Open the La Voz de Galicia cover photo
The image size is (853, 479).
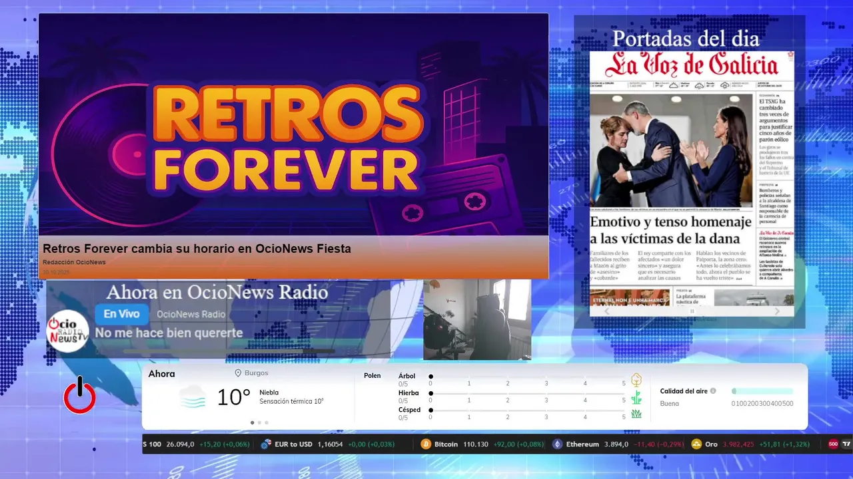coord(671,150)
